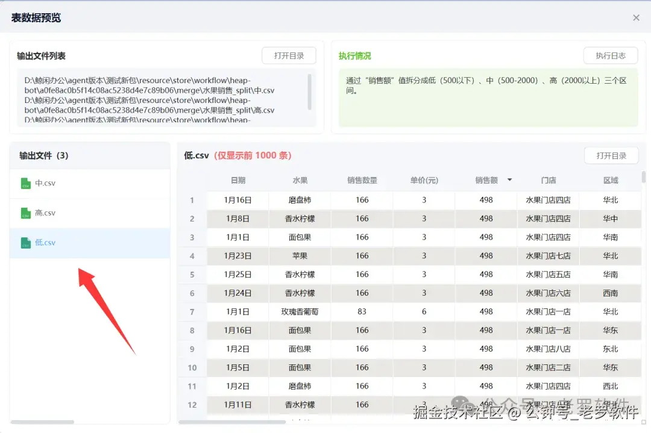
Task: Click the 中.csv file icon
Action: click(26, 183)
